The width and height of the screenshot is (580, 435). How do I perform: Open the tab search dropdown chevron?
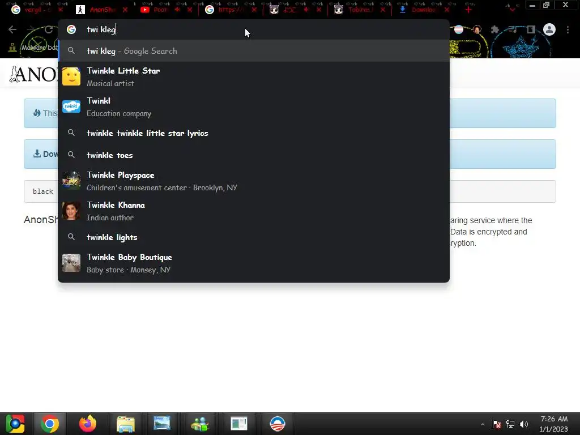click(x=512, y=10)
